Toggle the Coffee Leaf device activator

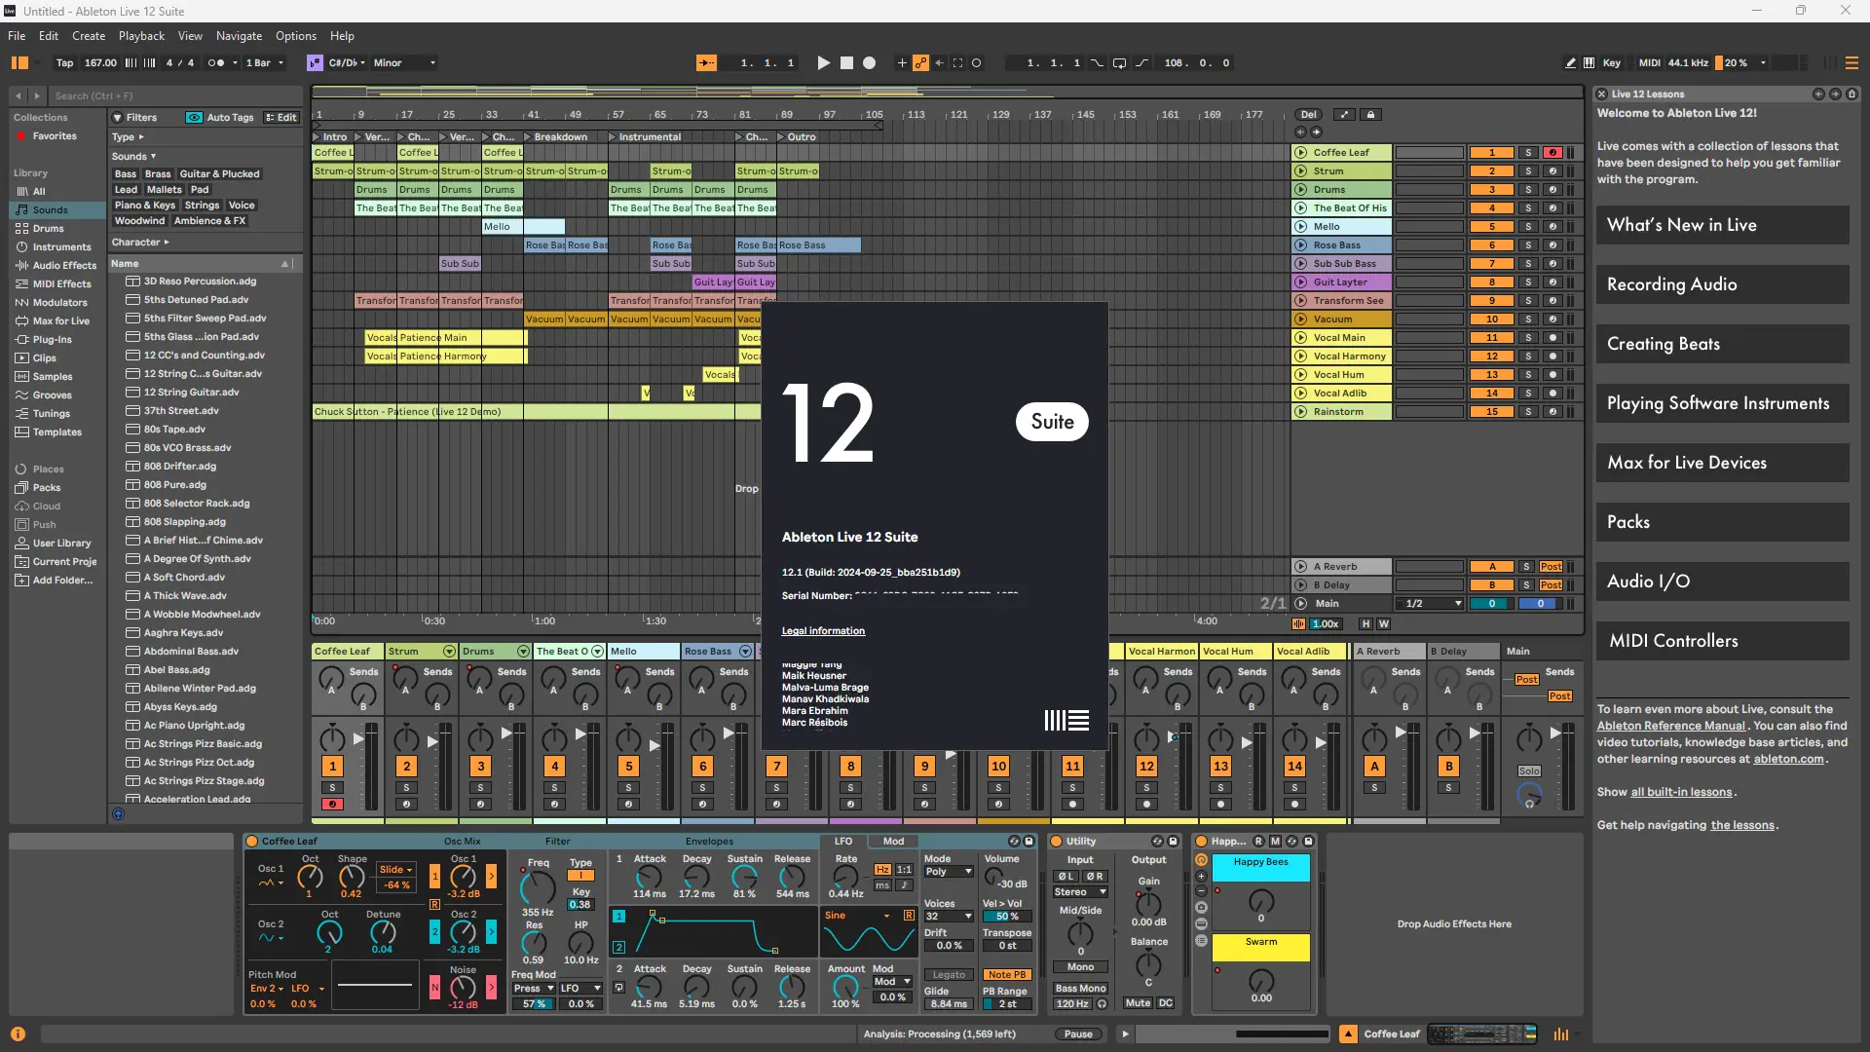pos(252,841)
